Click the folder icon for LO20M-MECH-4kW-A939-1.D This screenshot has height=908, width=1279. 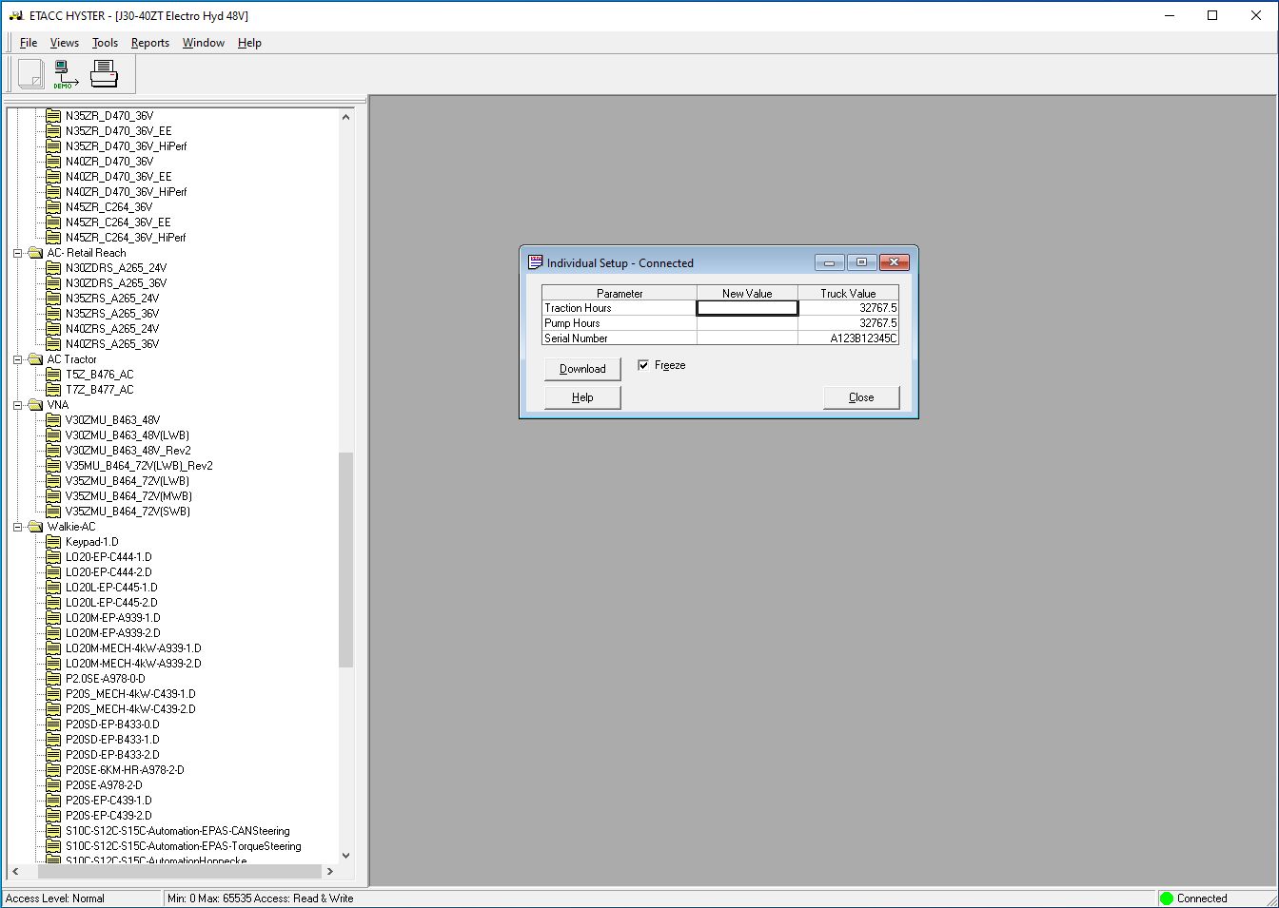click(54, 648)
